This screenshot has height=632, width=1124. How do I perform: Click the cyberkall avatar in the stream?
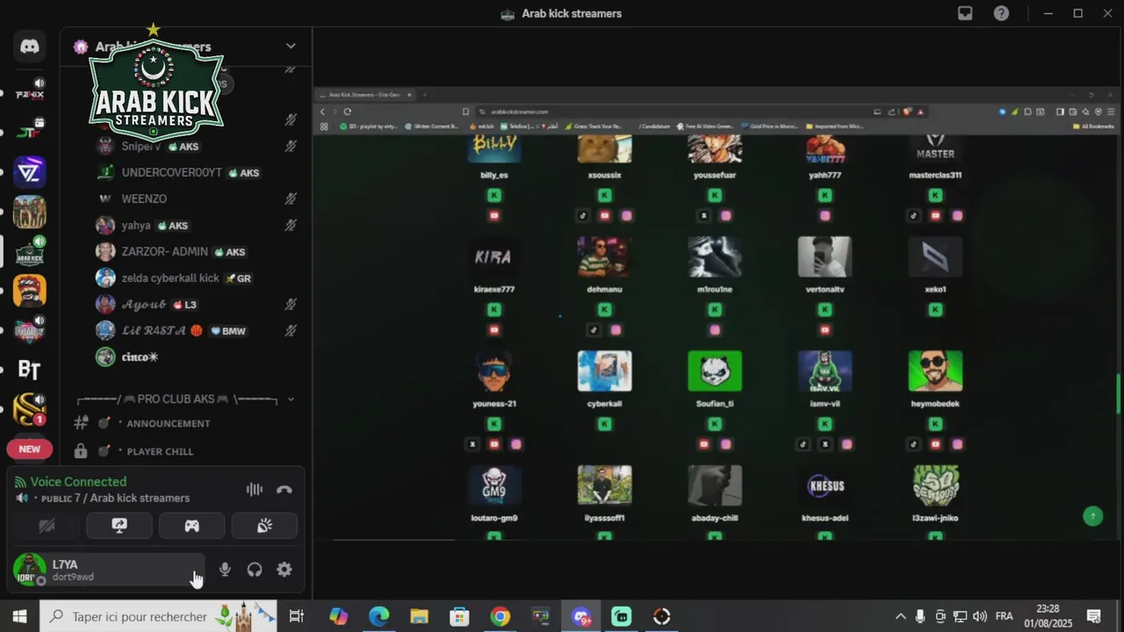point(604,371)
